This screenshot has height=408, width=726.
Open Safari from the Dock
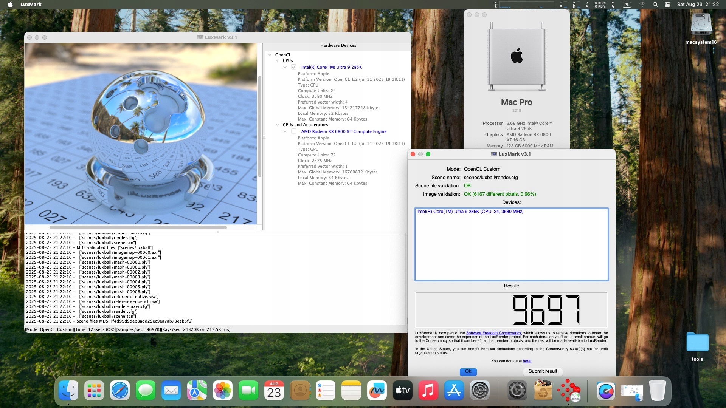[119, 390]
